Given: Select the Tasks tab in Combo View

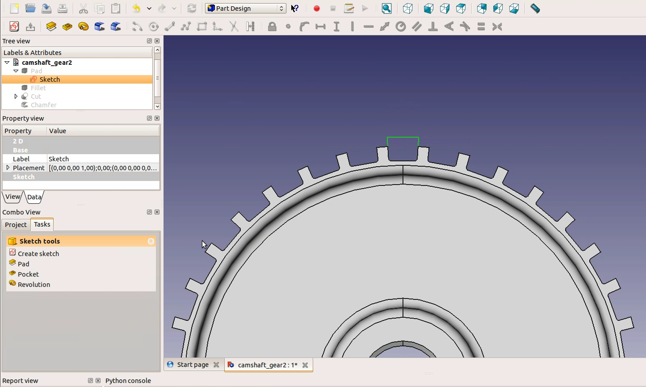Looking at the screenshot, I should 42,224.
